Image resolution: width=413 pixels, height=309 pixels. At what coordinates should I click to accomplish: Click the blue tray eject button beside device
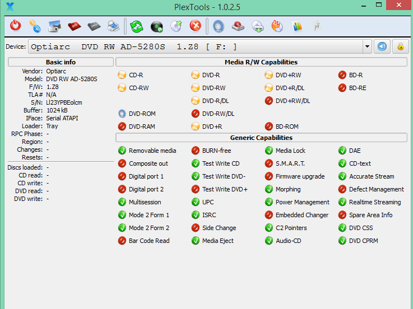(382, 47)
